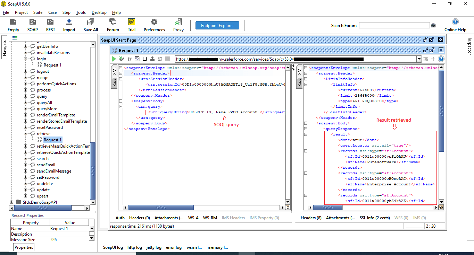The image size is (474, 255).
Task: Expand the merge operation node
Action: 26,78
